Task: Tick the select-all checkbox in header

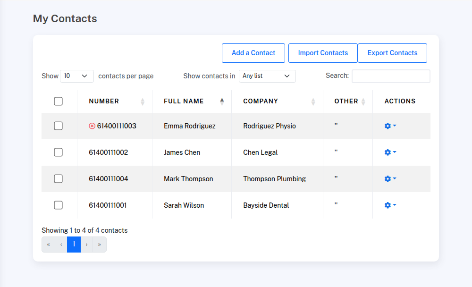Action: tap(59, 101)
